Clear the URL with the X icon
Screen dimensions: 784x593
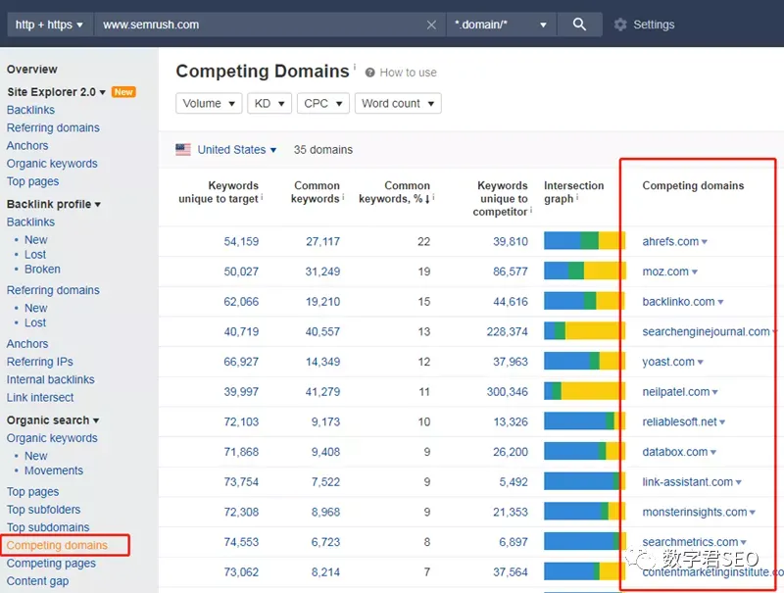pyautogui.click(x=431, y=25)
